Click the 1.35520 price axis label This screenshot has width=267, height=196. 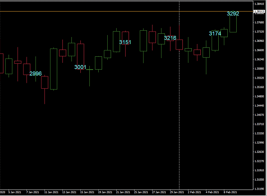click(259, 78)
